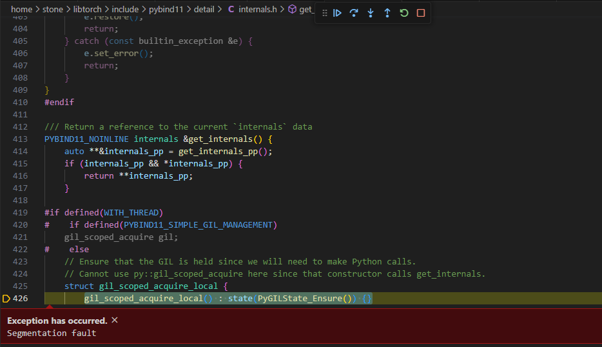Screen dimensions: 602x347
Task: Open the 'home' breadcrumb dropdown
Action: (21, 10)
